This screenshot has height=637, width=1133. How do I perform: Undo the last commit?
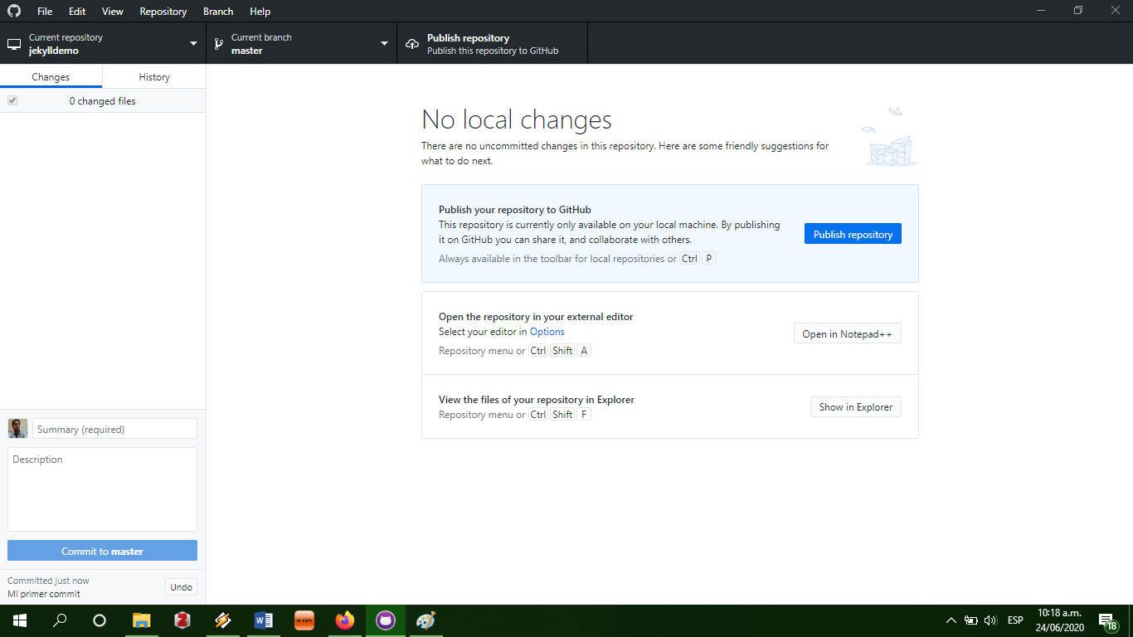pyautogui.click(x=181, y=586)
